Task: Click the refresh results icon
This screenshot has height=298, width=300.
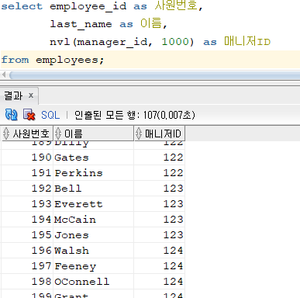Action: tap(11, 115)
